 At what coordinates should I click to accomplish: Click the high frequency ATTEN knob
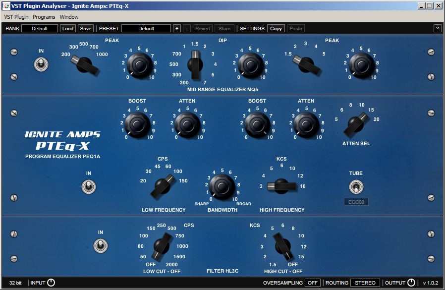pos(306,125)
